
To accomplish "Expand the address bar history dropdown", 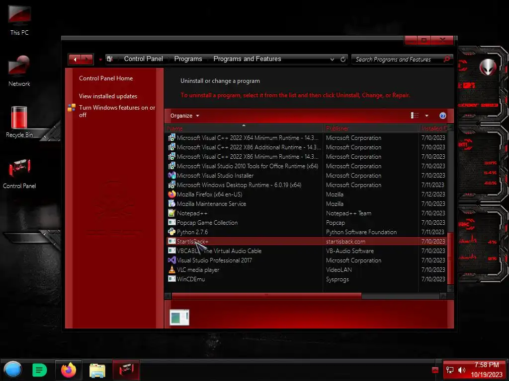I will pyautogui.click(x=332, y=60).
